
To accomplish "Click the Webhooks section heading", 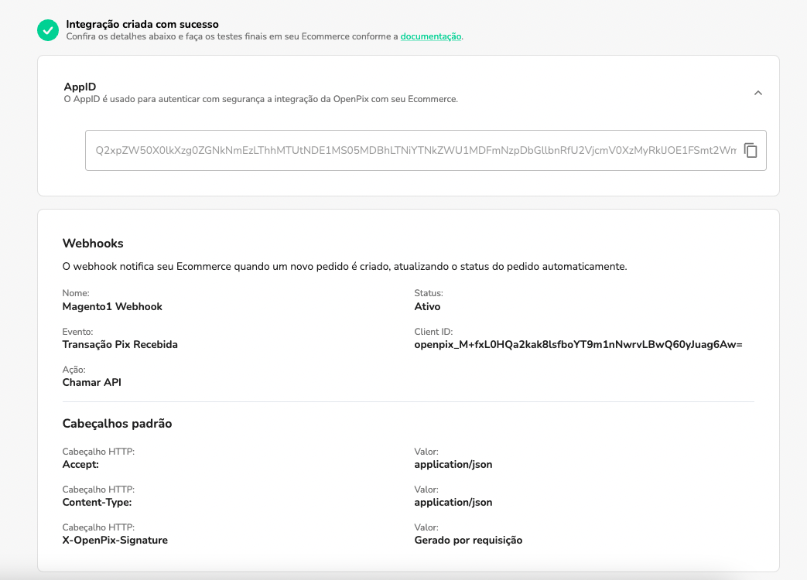I will [93, 244].
